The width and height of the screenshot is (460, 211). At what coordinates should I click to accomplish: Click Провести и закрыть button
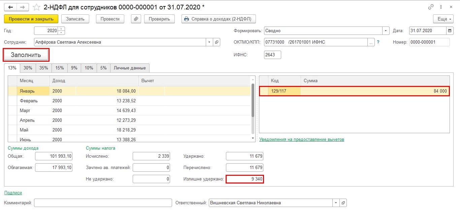[31, 19]
